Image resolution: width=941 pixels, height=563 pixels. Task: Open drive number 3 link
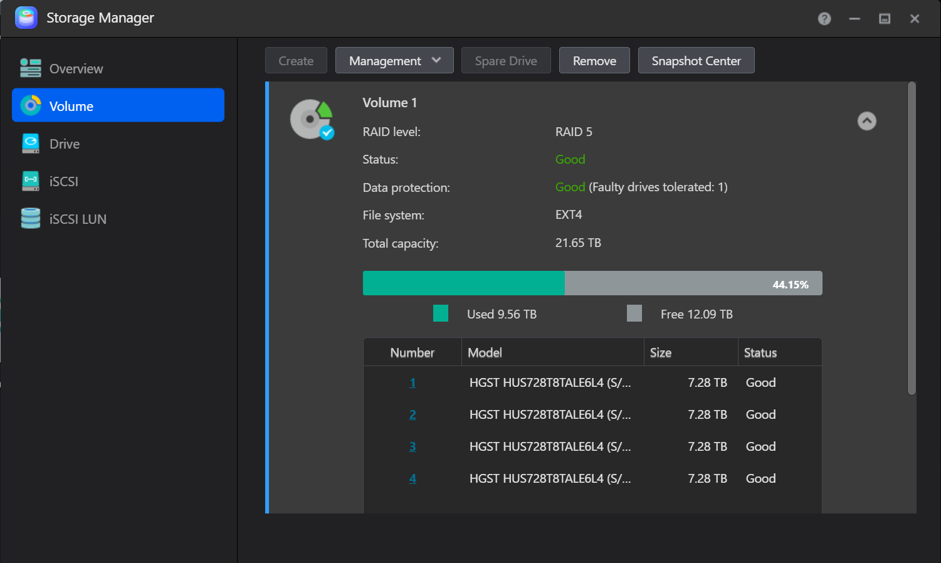[x=413, y=446]
